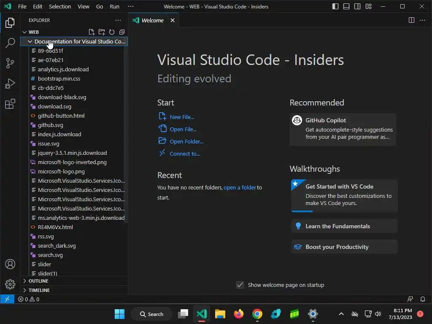Viewport: 432px width, 324px height.
Task: Open notifications bell in status bar
Action: [x=423, y=299]
